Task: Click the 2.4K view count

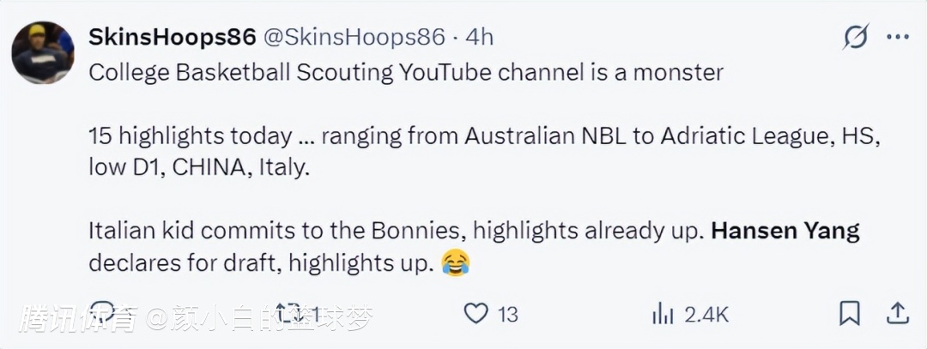Action: (x=706, y=315)
